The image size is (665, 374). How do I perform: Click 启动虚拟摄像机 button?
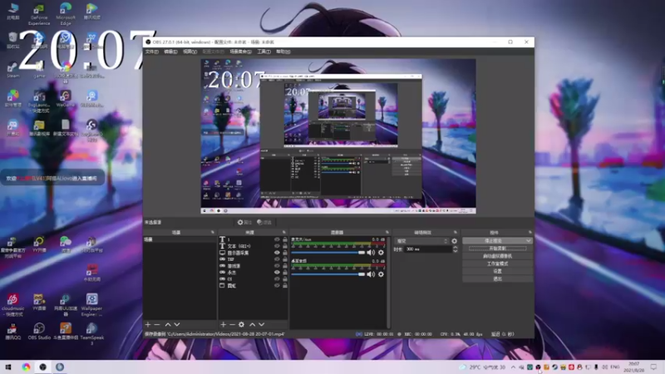point(497,256)
